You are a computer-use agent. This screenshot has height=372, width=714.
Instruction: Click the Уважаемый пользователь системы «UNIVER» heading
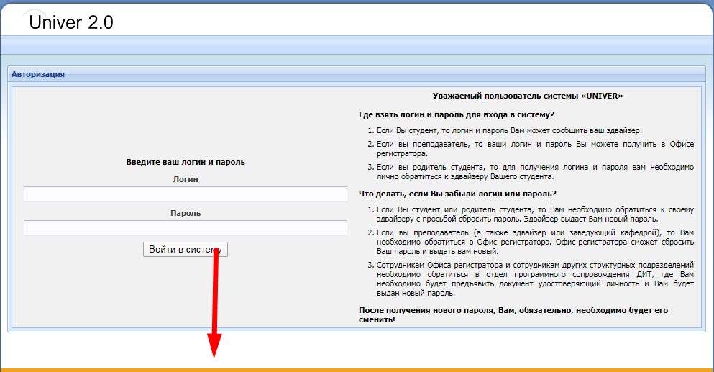[528, 96]
